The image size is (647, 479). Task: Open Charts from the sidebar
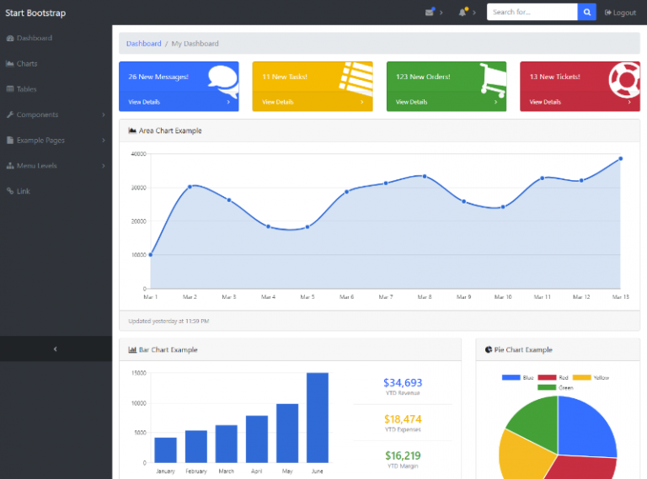click(x=26, y=64)
